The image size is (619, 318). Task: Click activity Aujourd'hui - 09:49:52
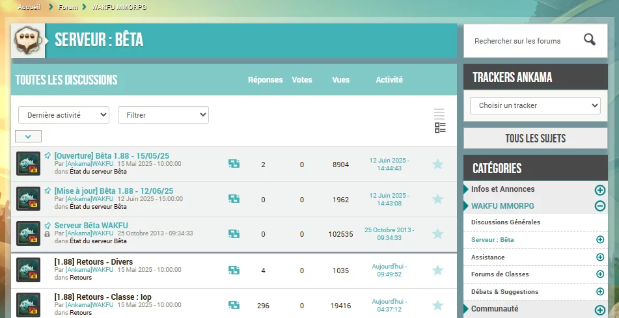[x=389, y=271]
